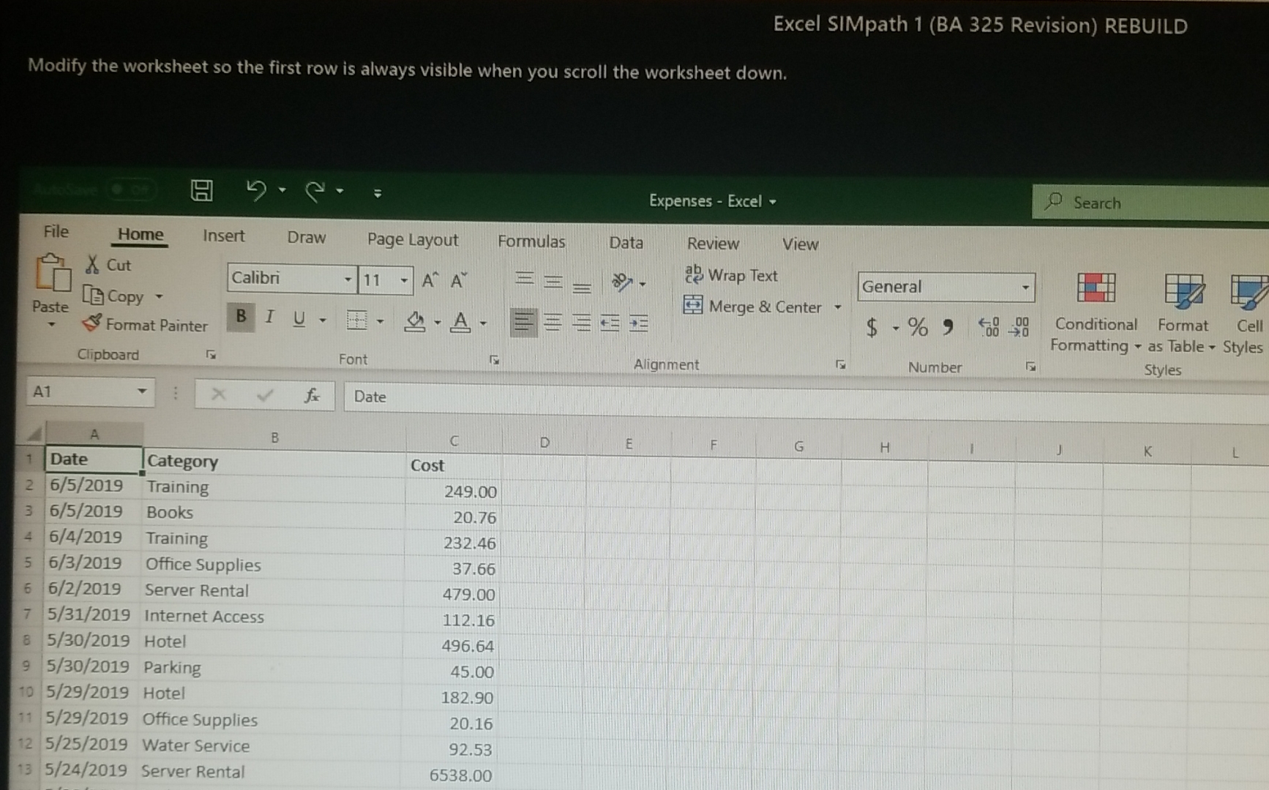Apply Bold formatting
This screenshot has width=1269, height=790.
click(240, 316)
